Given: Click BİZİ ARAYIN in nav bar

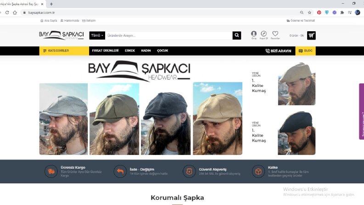Looking at the screenshot, I should coord(278,51).
